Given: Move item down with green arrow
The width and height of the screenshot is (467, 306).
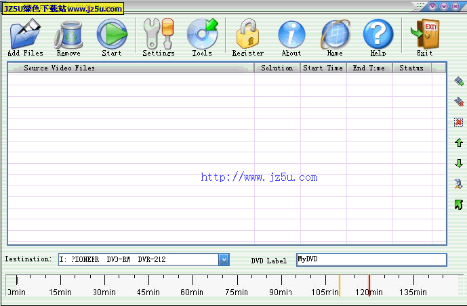Looking at the screenshot, I should (459, 163).
